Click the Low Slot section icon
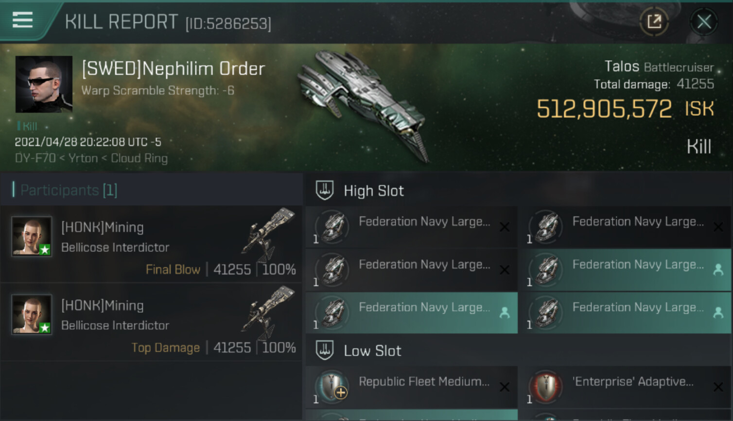 coord(324,350)
